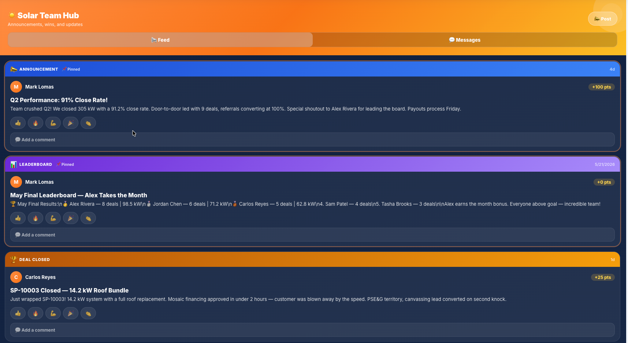React with party popper on May Final Leaderboard post
Viewport: 628px width, 343px height.
[71, 218]
